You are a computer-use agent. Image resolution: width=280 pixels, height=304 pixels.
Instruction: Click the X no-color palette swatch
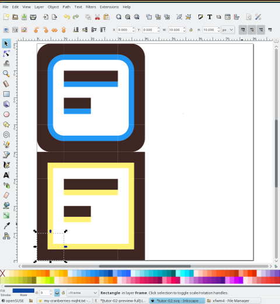(x=2, y=273)
